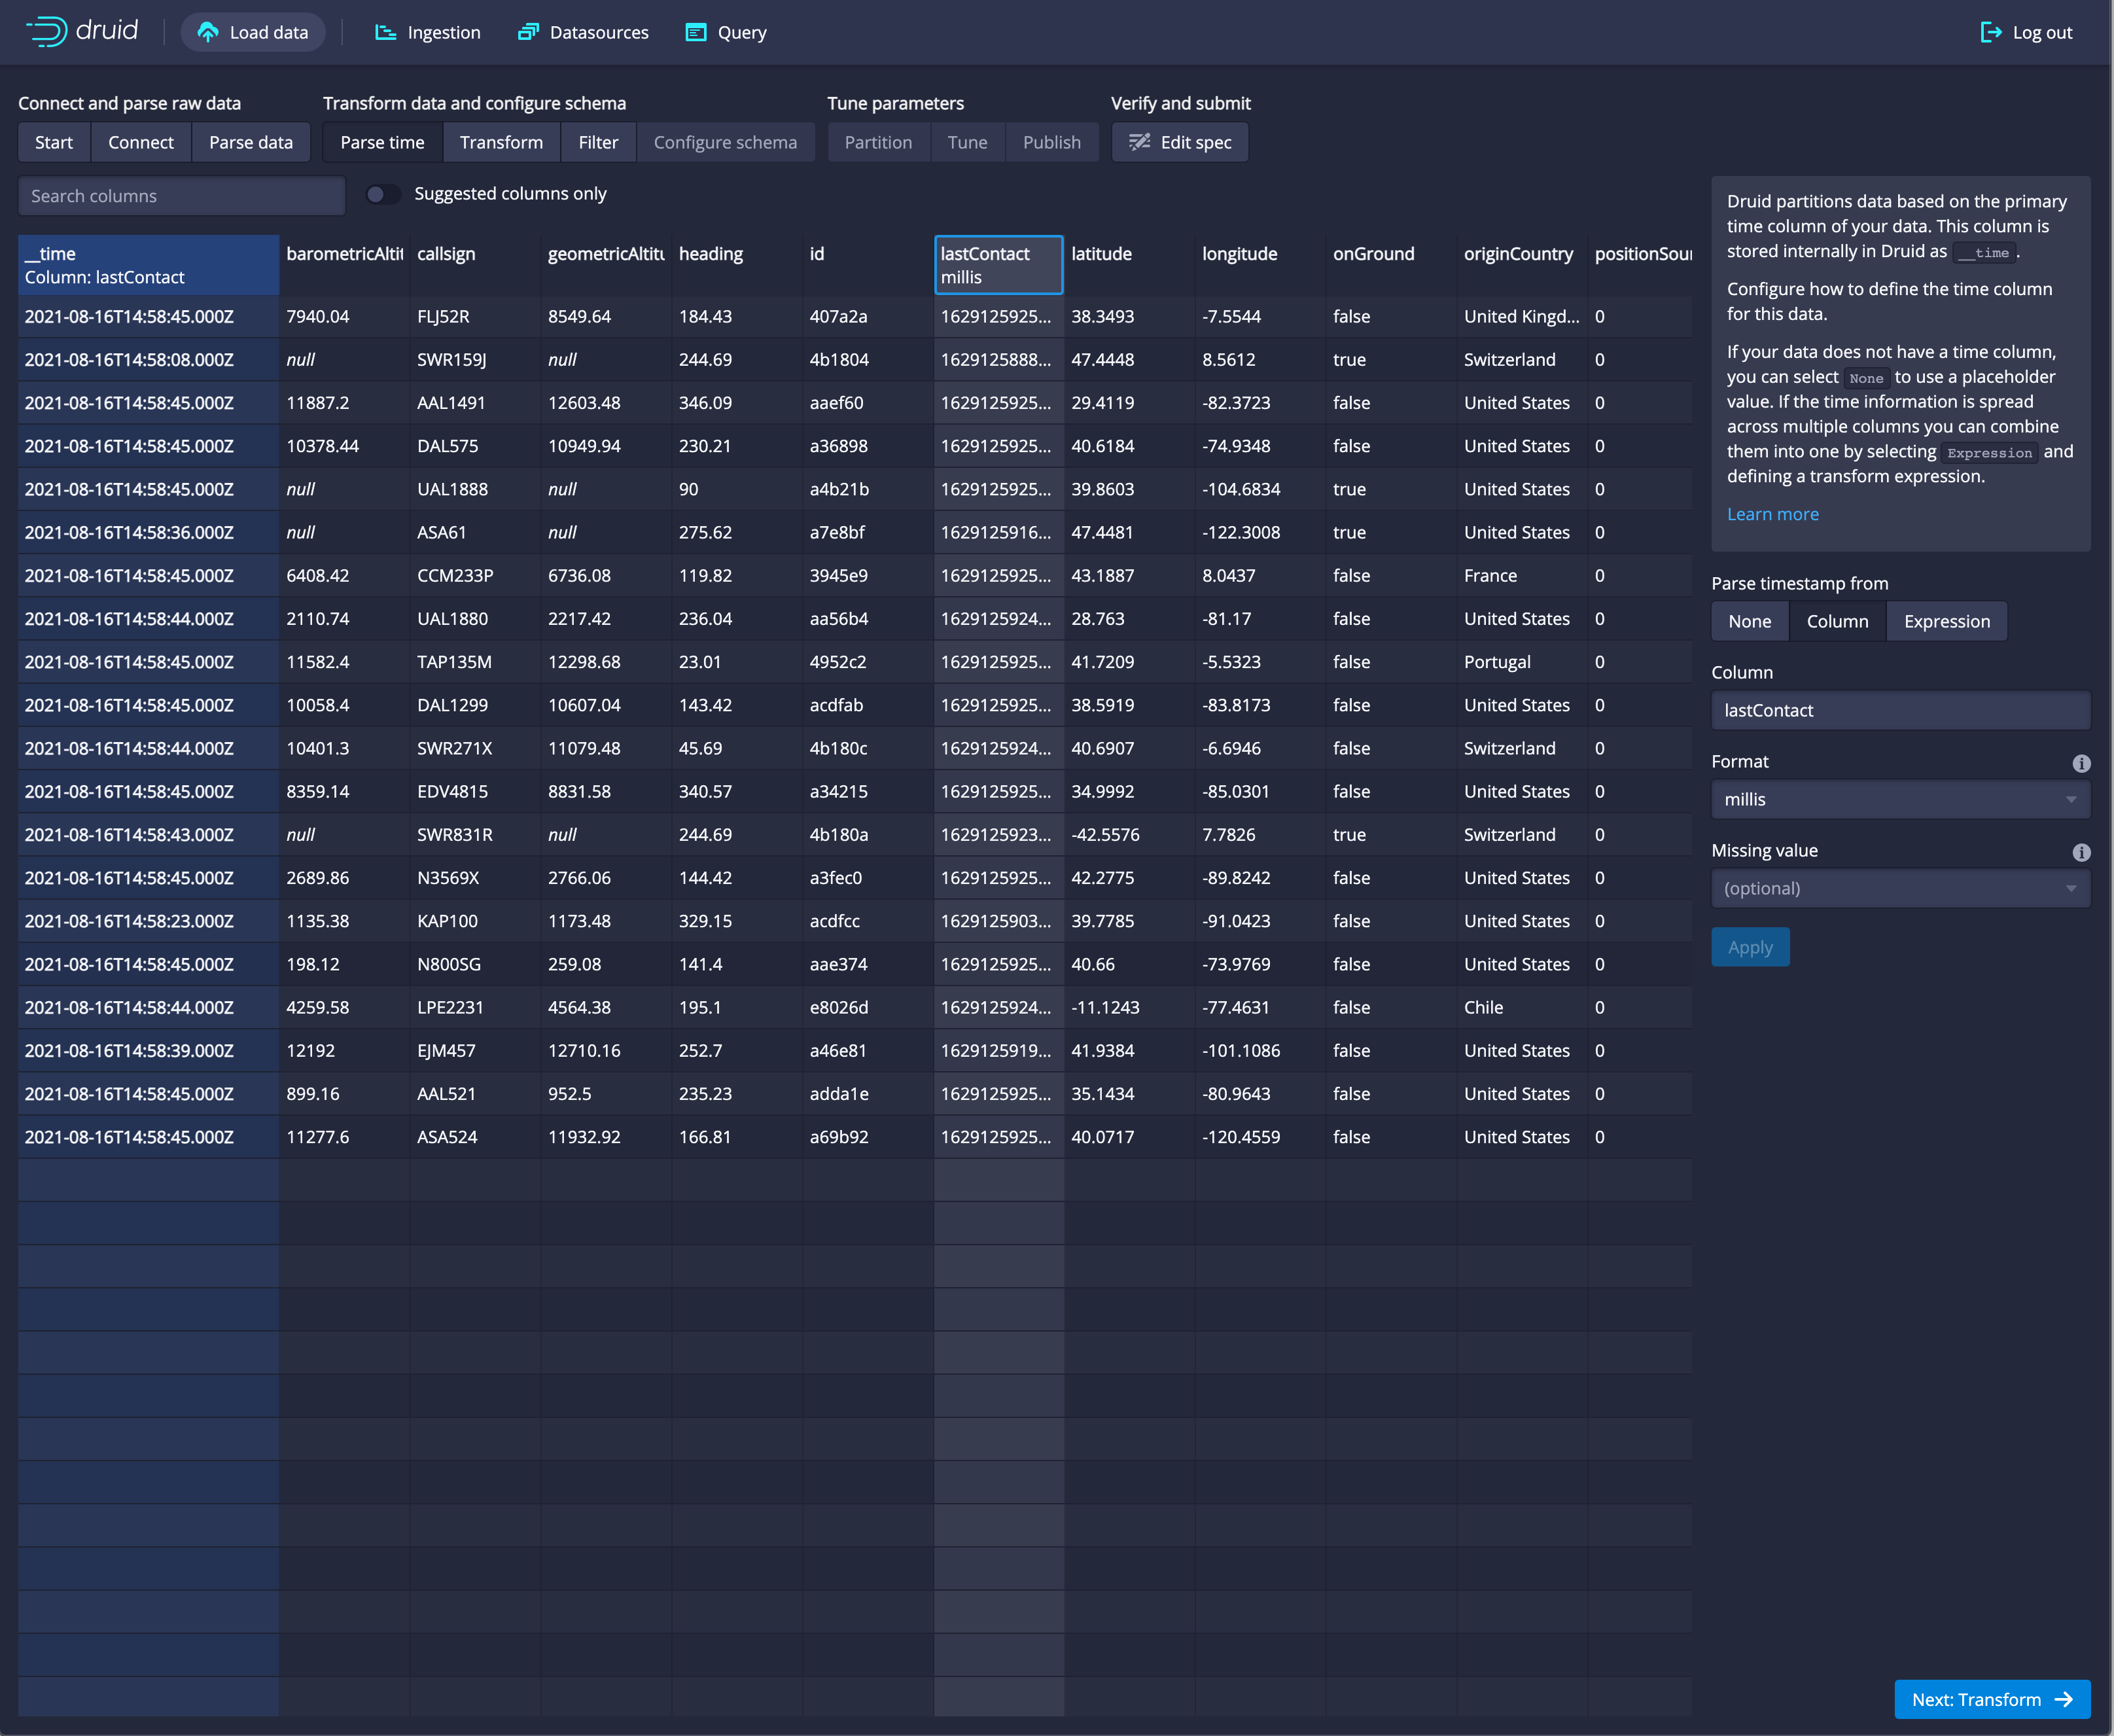Select the __time column header
This screenshot has width=2114, height=1736.
coord(148,265)
